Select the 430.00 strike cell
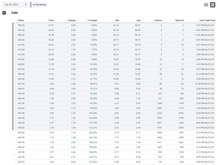The width and height of the screenshot is (218, 165). [x=21, y=99]
